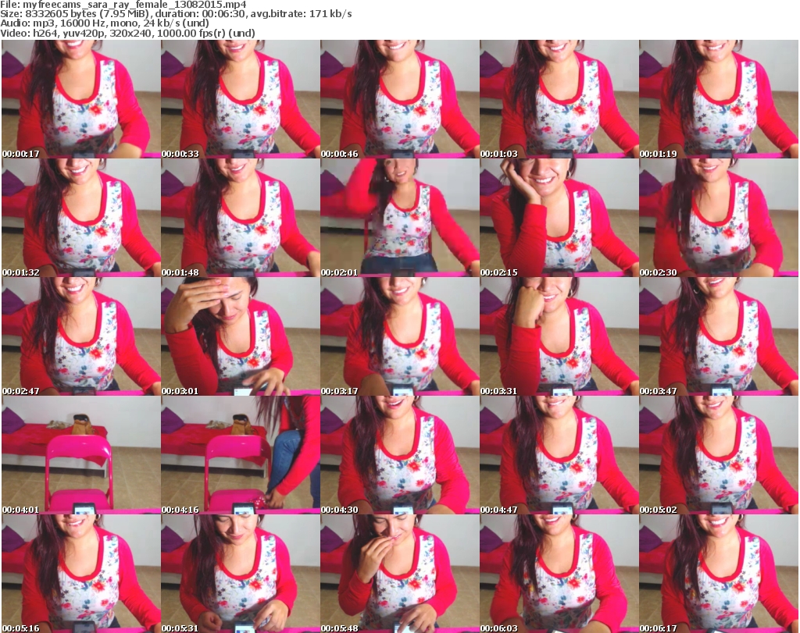Select the thumbnail stamped 00:00:46
Screen dimensions: 800x633
(399, 99)
